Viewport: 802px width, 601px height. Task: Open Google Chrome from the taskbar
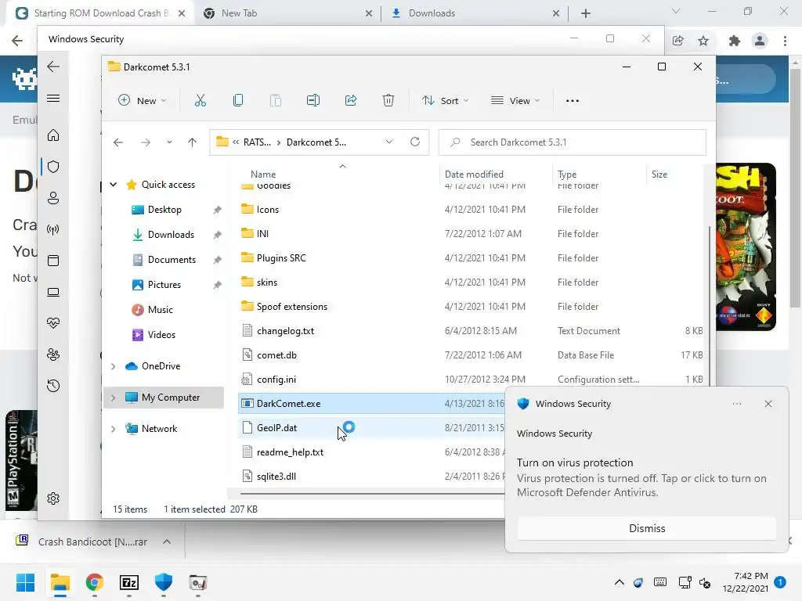pyautogui.click(x=95, y=582)
